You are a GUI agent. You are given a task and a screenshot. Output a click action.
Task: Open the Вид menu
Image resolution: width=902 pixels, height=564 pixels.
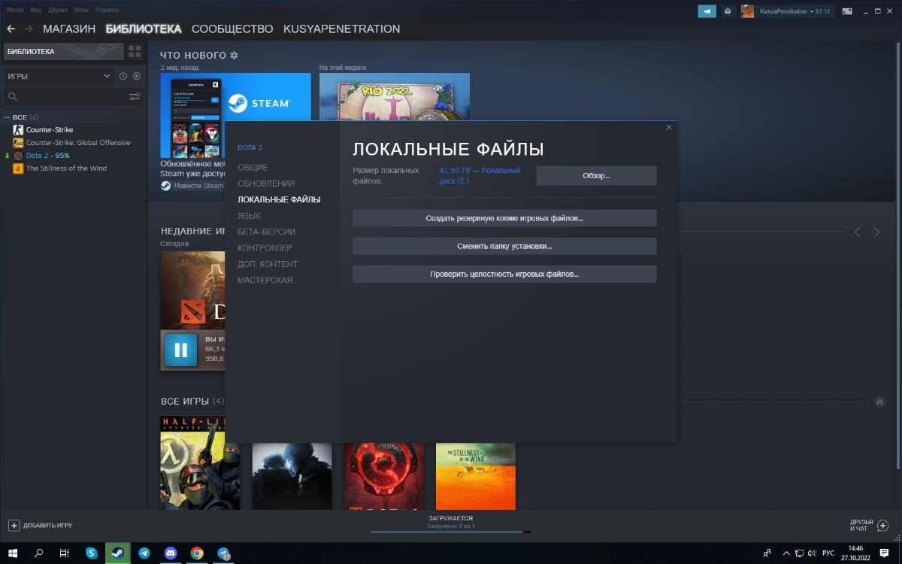[35, 10]
